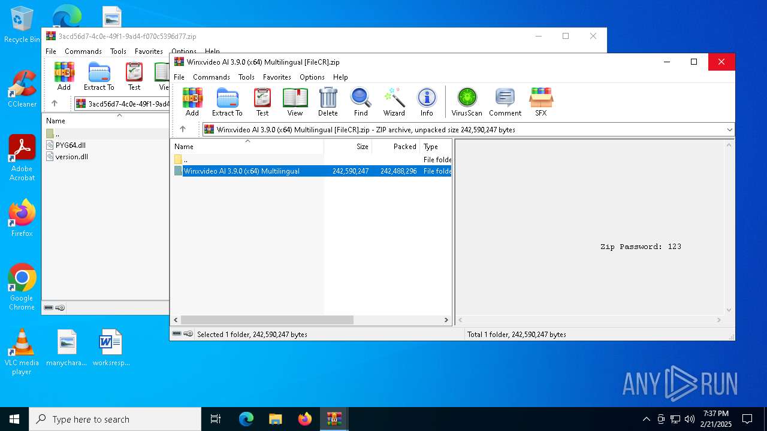The width and height of the screenshot is (767, 431).
Task: Click Zip Password comment text
Action: [x=641, y=247]
